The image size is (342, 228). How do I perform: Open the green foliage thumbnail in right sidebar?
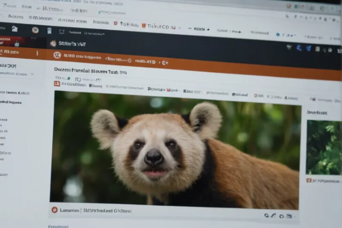click(x=323, y=147)
